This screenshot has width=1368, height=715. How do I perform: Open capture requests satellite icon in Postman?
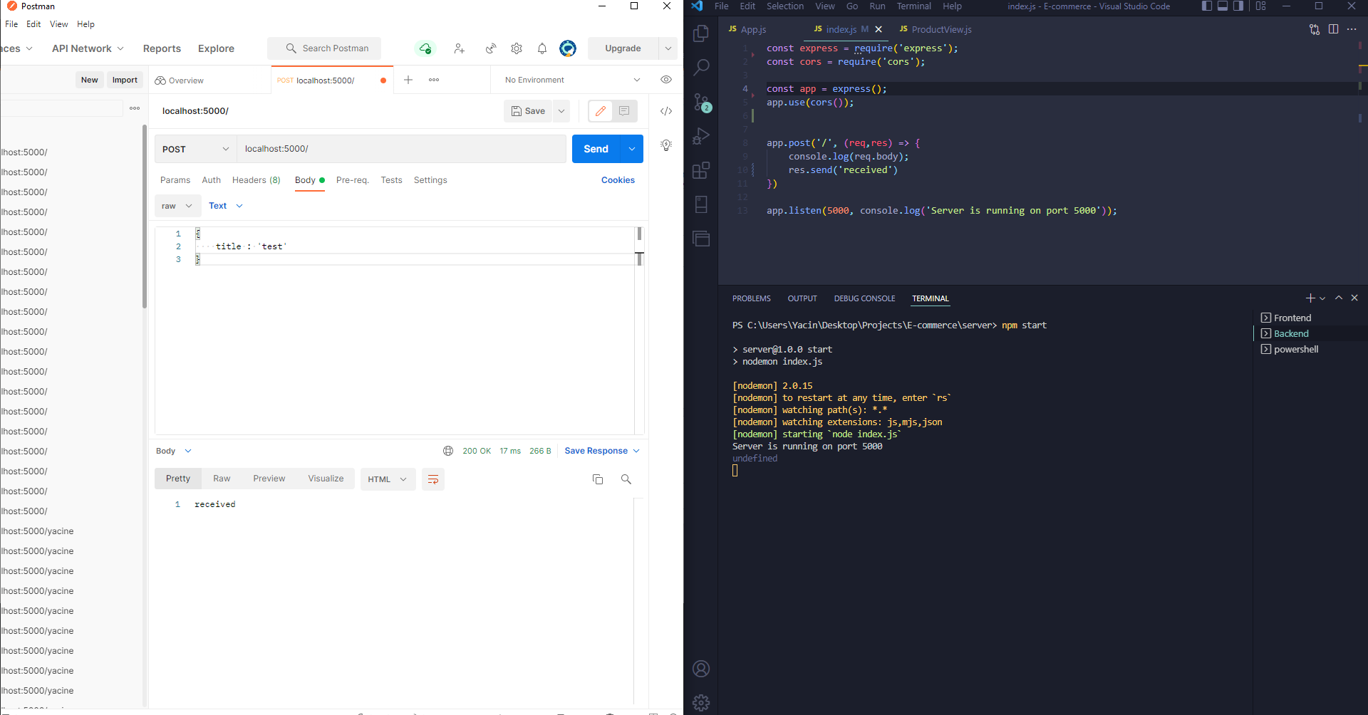[491, 48]
